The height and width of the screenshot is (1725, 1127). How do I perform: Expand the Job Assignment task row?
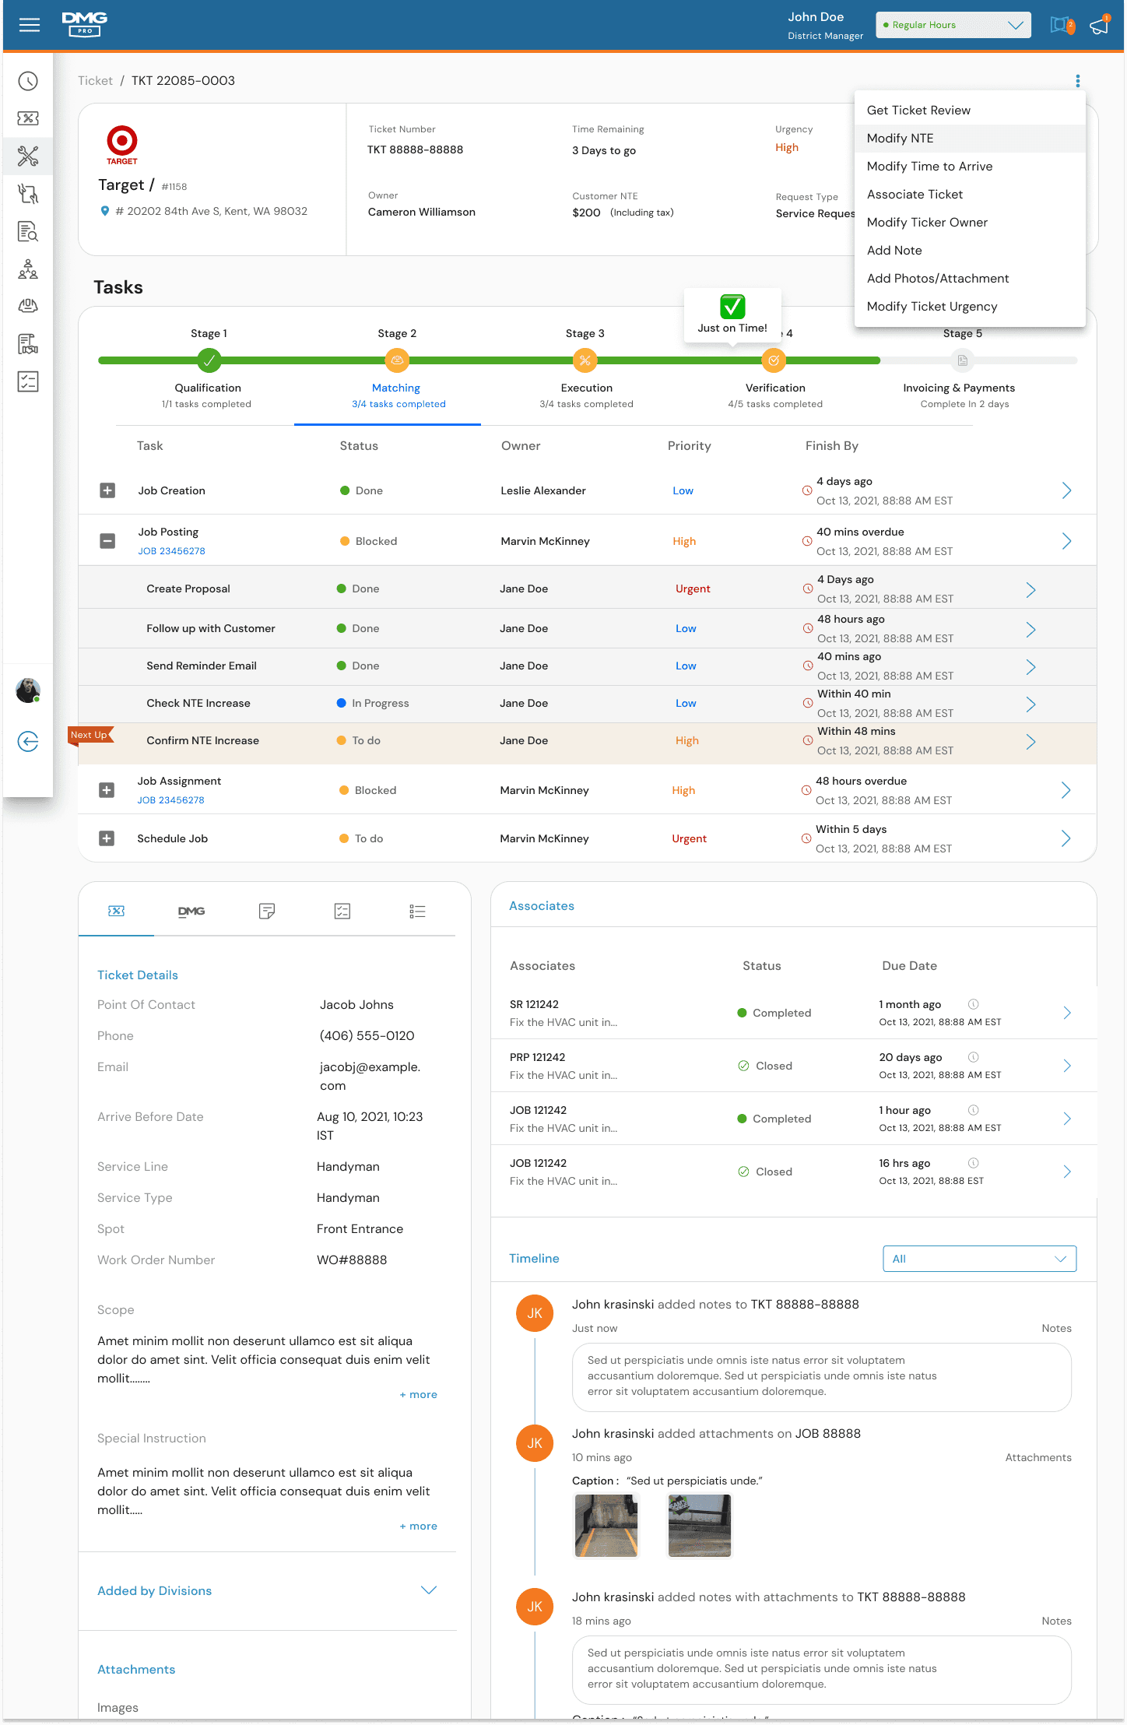[x=107, y=790]
